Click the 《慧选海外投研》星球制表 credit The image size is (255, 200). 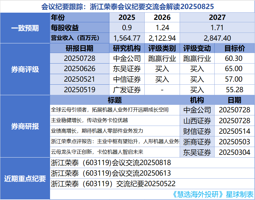212,194
